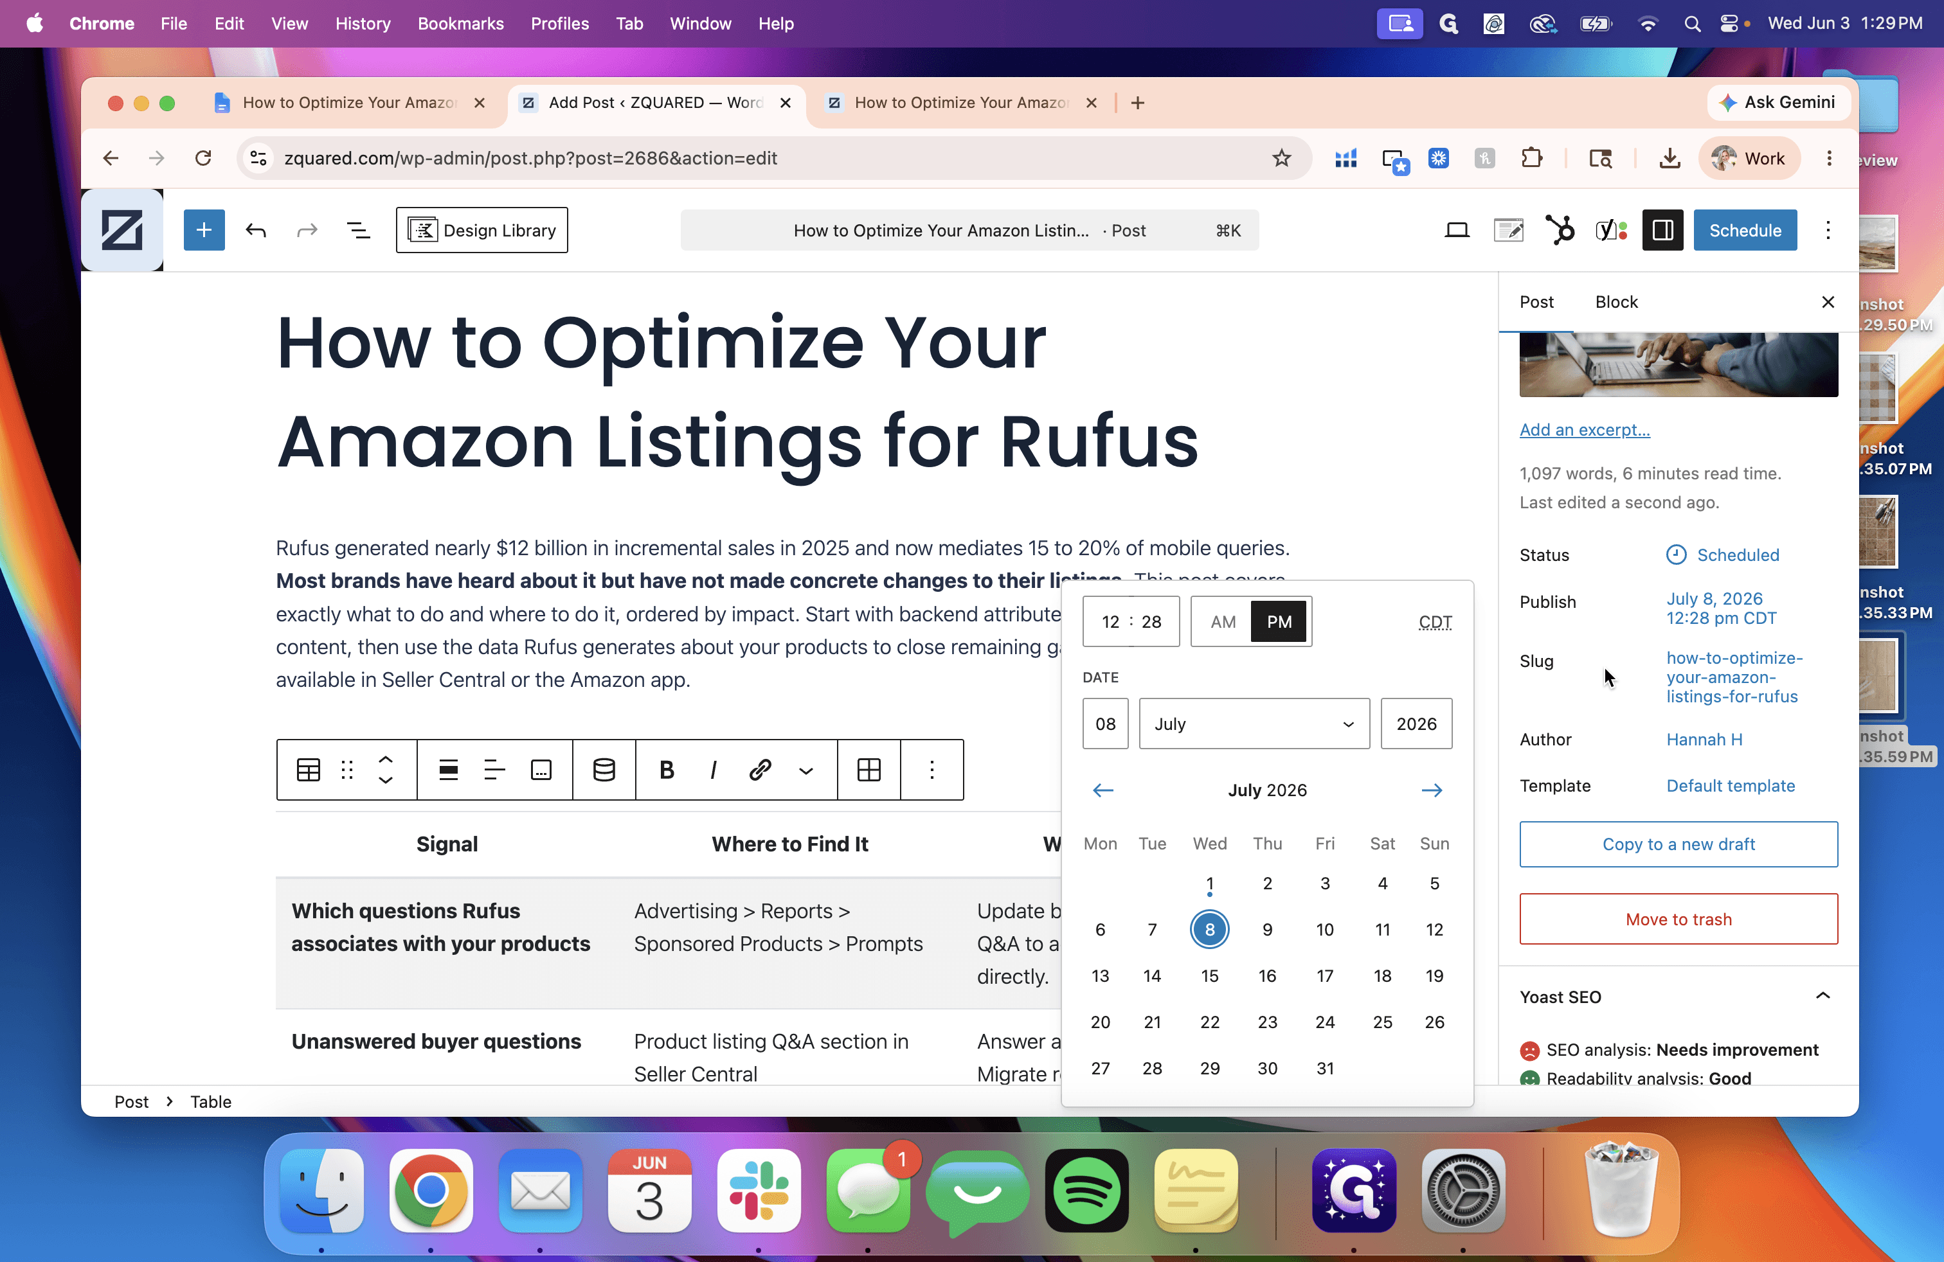Click the hours input field
The height and width of the screenshot is (1262, 1944).
[1110, 622]
